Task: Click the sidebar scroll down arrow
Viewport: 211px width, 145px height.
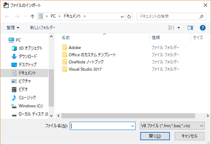Action: (x=51, y=116)
